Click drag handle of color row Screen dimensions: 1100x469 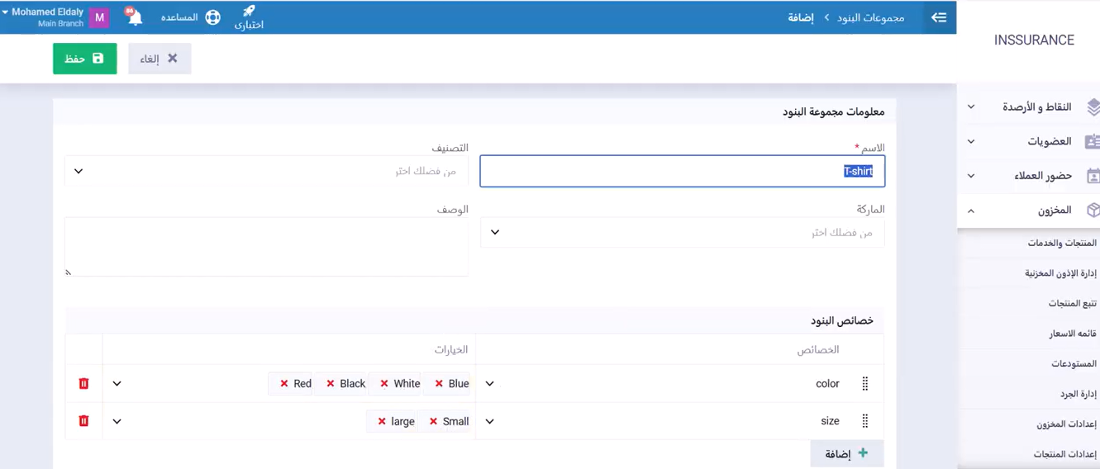pos(865,384)
